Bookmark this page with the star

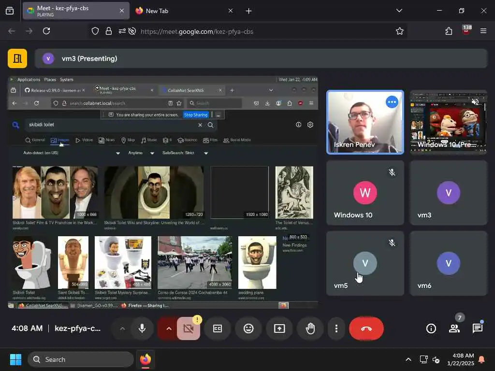400,31
